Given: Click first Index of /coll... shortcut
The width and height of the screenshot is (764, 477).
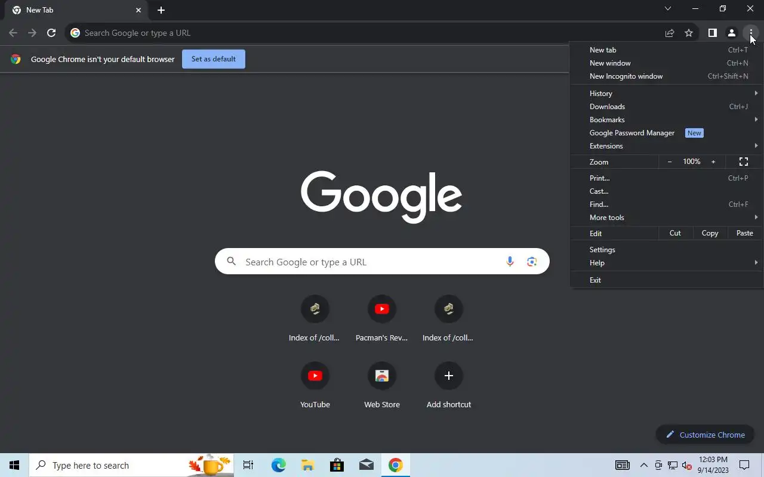Looking at the screenshot, I should tap(315, 319).
